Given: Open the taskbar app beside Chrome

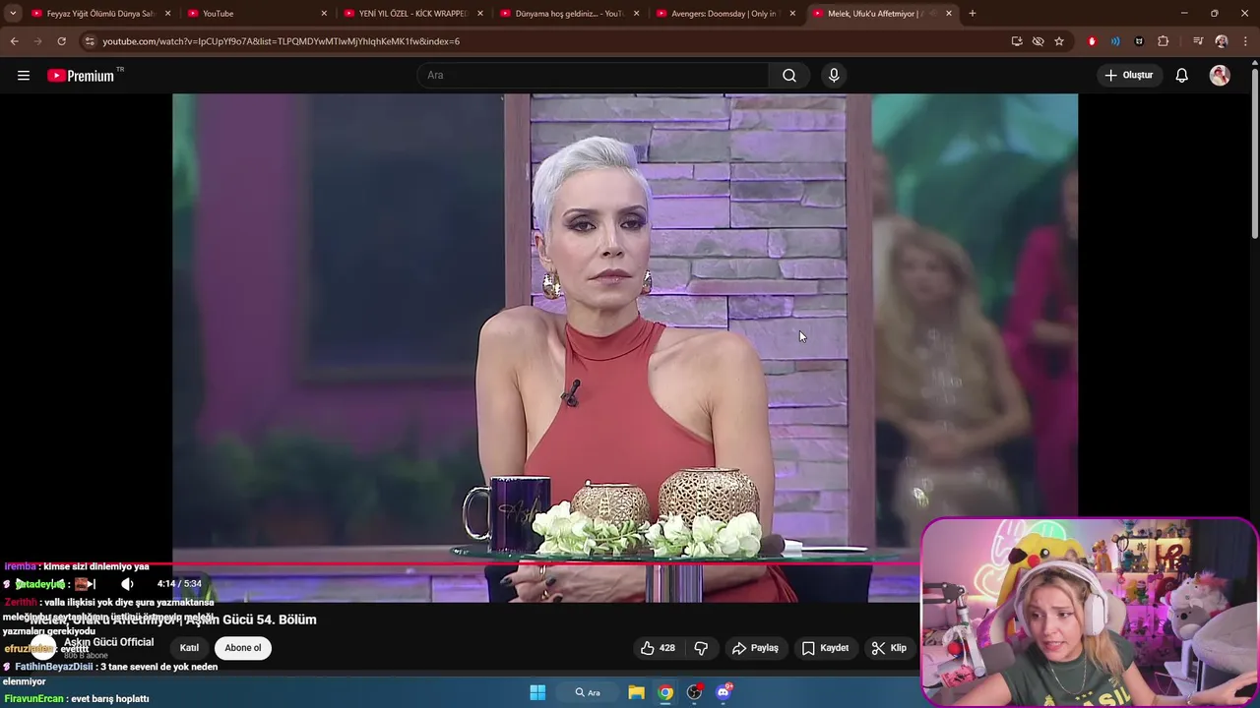Looking at the screenshot, I should [695, 692].
